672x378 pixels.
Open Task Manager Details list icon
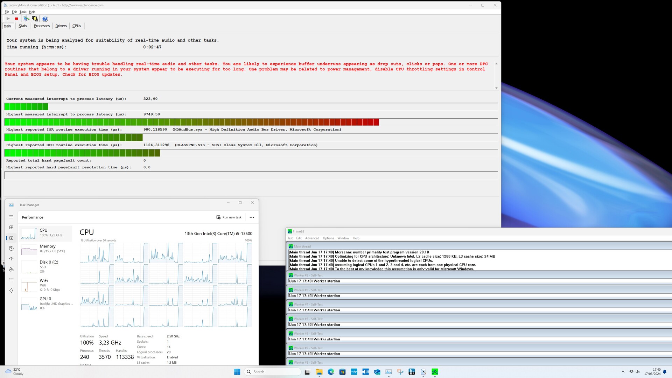[11, 280]
